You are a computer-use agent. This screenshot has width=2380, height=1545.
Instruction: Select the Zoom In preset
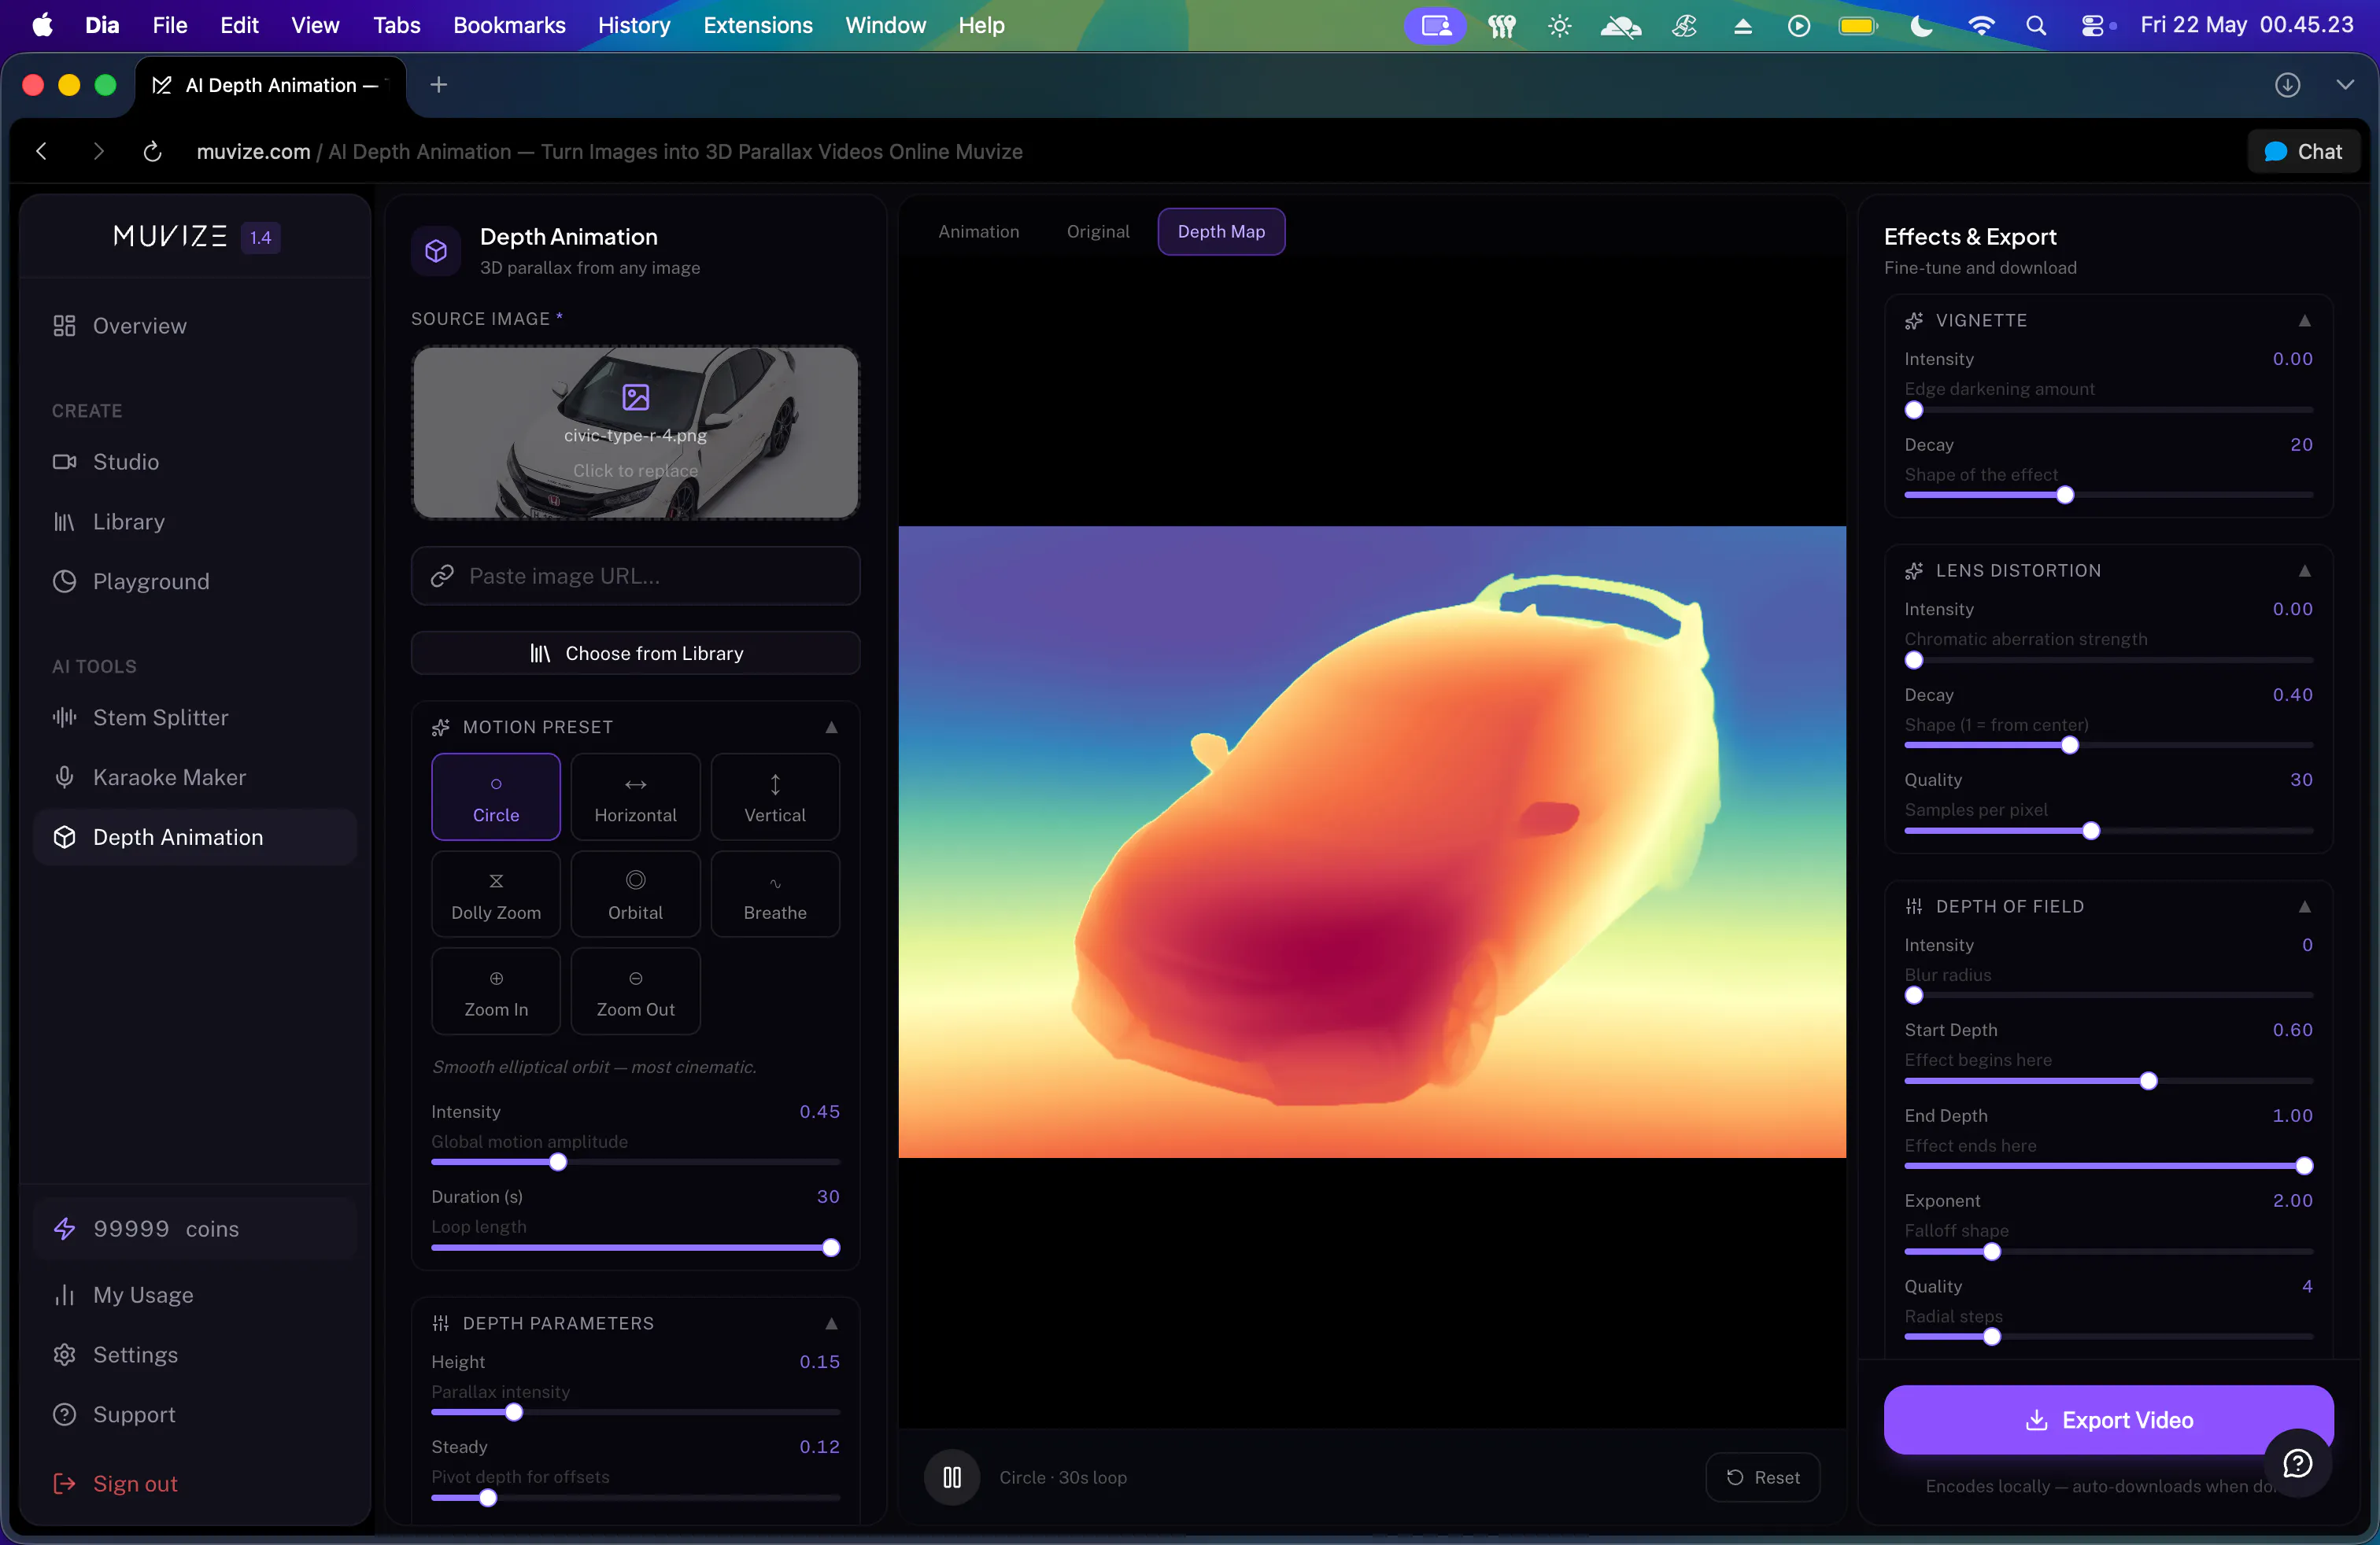496,991
